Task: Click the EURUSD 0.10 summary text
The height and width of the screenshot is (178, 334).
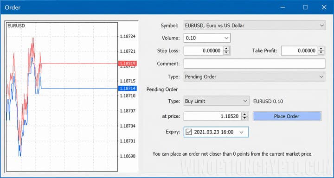Action: pos(268,102)
